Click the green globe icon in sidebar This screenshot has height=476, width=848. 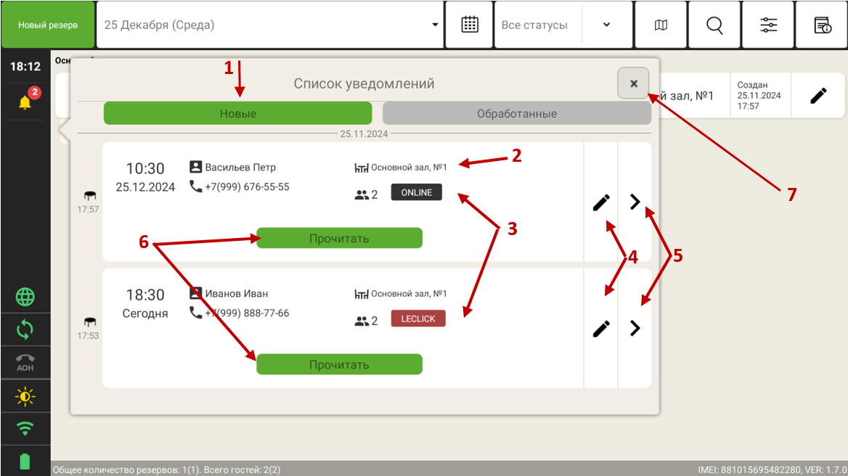[25, 297]
